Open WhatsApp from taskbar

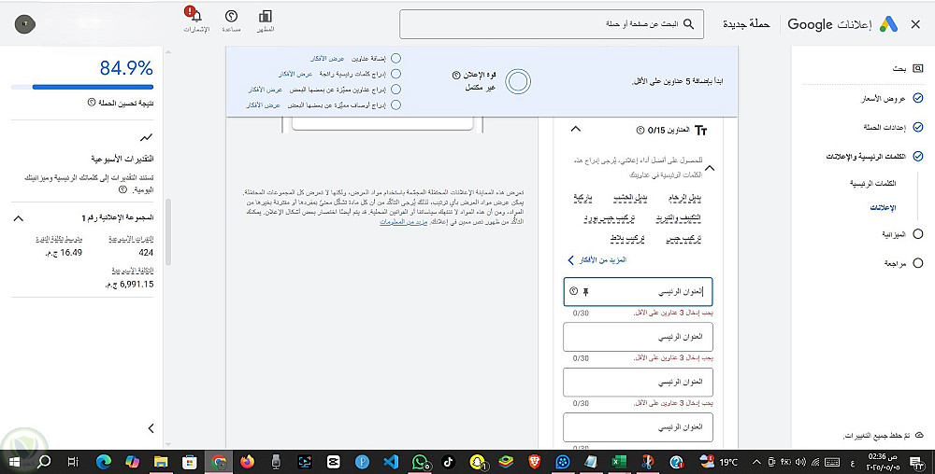(x=421, y=462)
